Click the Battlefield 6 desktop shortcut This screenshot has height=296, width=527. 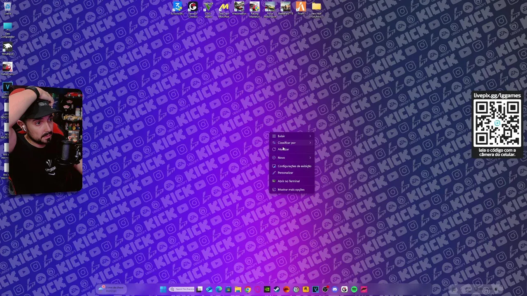pyautogui.click(x=285, y=9)
